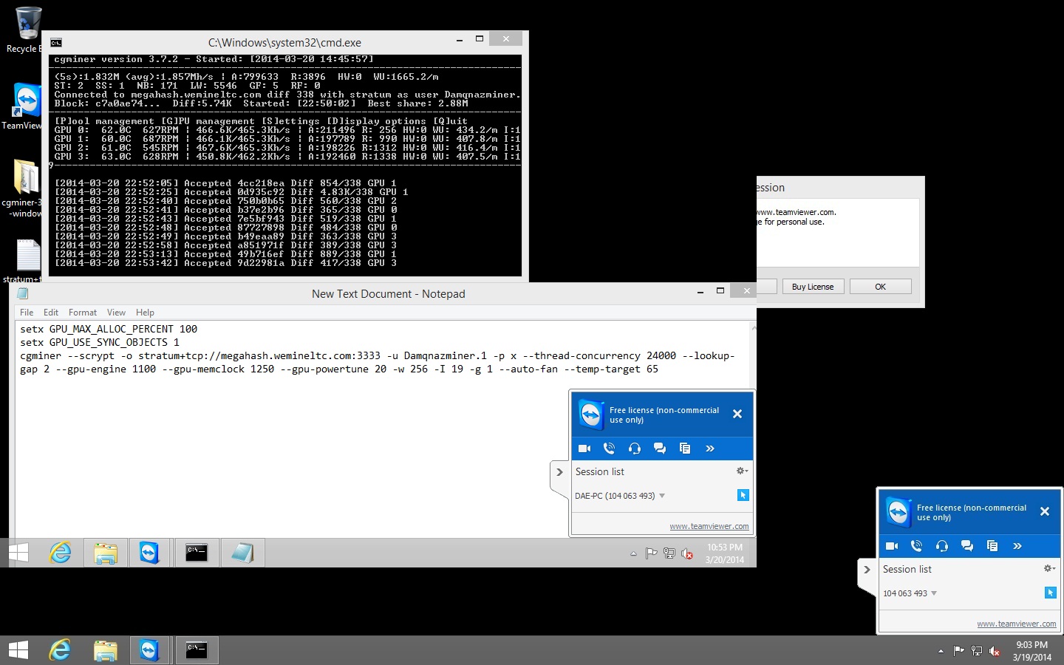Open chat in the DAE-PC TeamViewer panel

[660, 449]
